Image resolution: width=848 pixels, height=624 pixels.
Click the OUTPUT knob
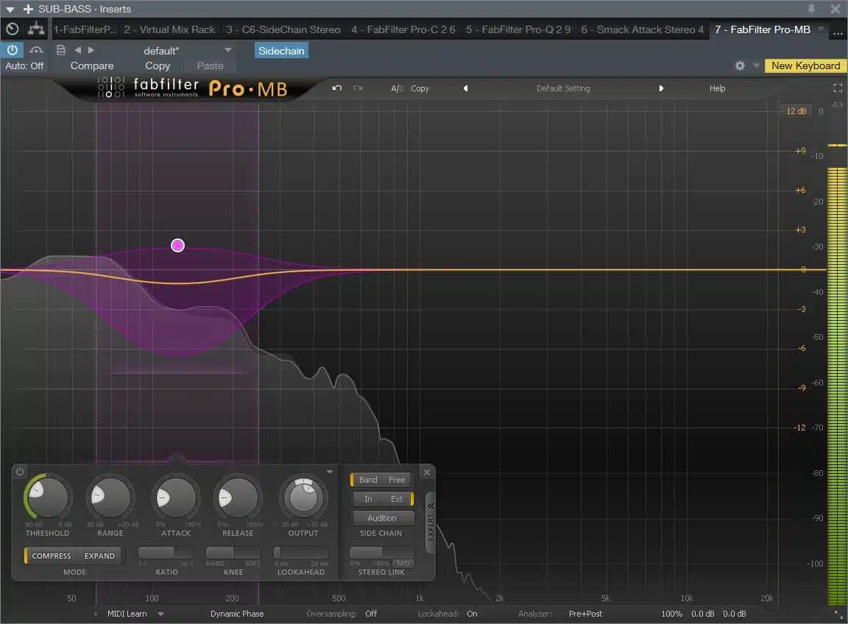pos(303,497)
